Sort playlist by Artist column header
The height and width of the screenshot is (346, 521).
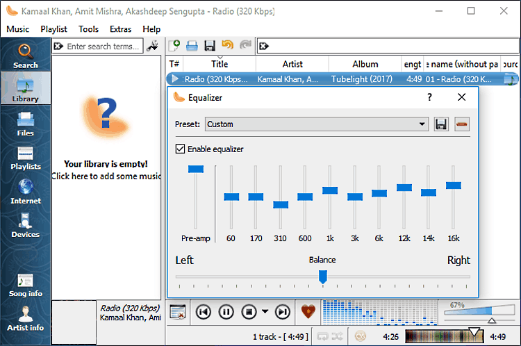292,64
